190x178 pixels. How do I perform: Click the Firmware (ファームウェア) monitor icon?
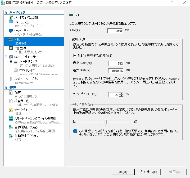pos(11,22)
